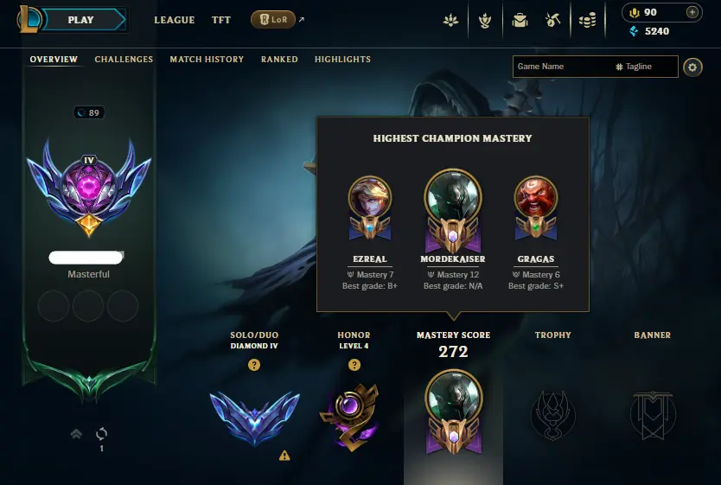Click the upgrade chevrons icon under the banner
Screen dimensions: 721x485
click(76, 433)
